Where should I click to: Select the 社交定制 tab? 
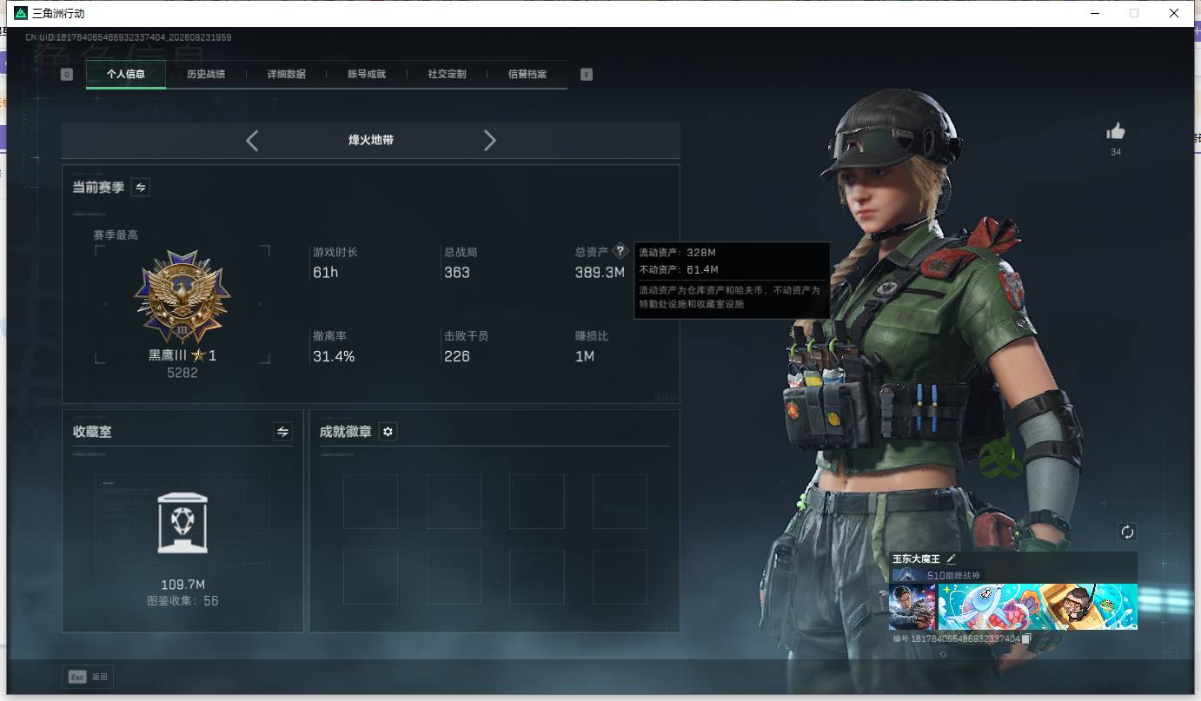point(447,74)
